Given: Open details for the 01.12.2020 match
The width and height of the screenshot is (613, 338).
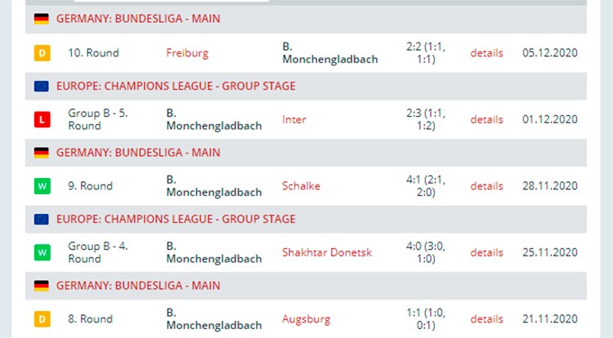Looking at the screenshot, I should click(487, 119).
